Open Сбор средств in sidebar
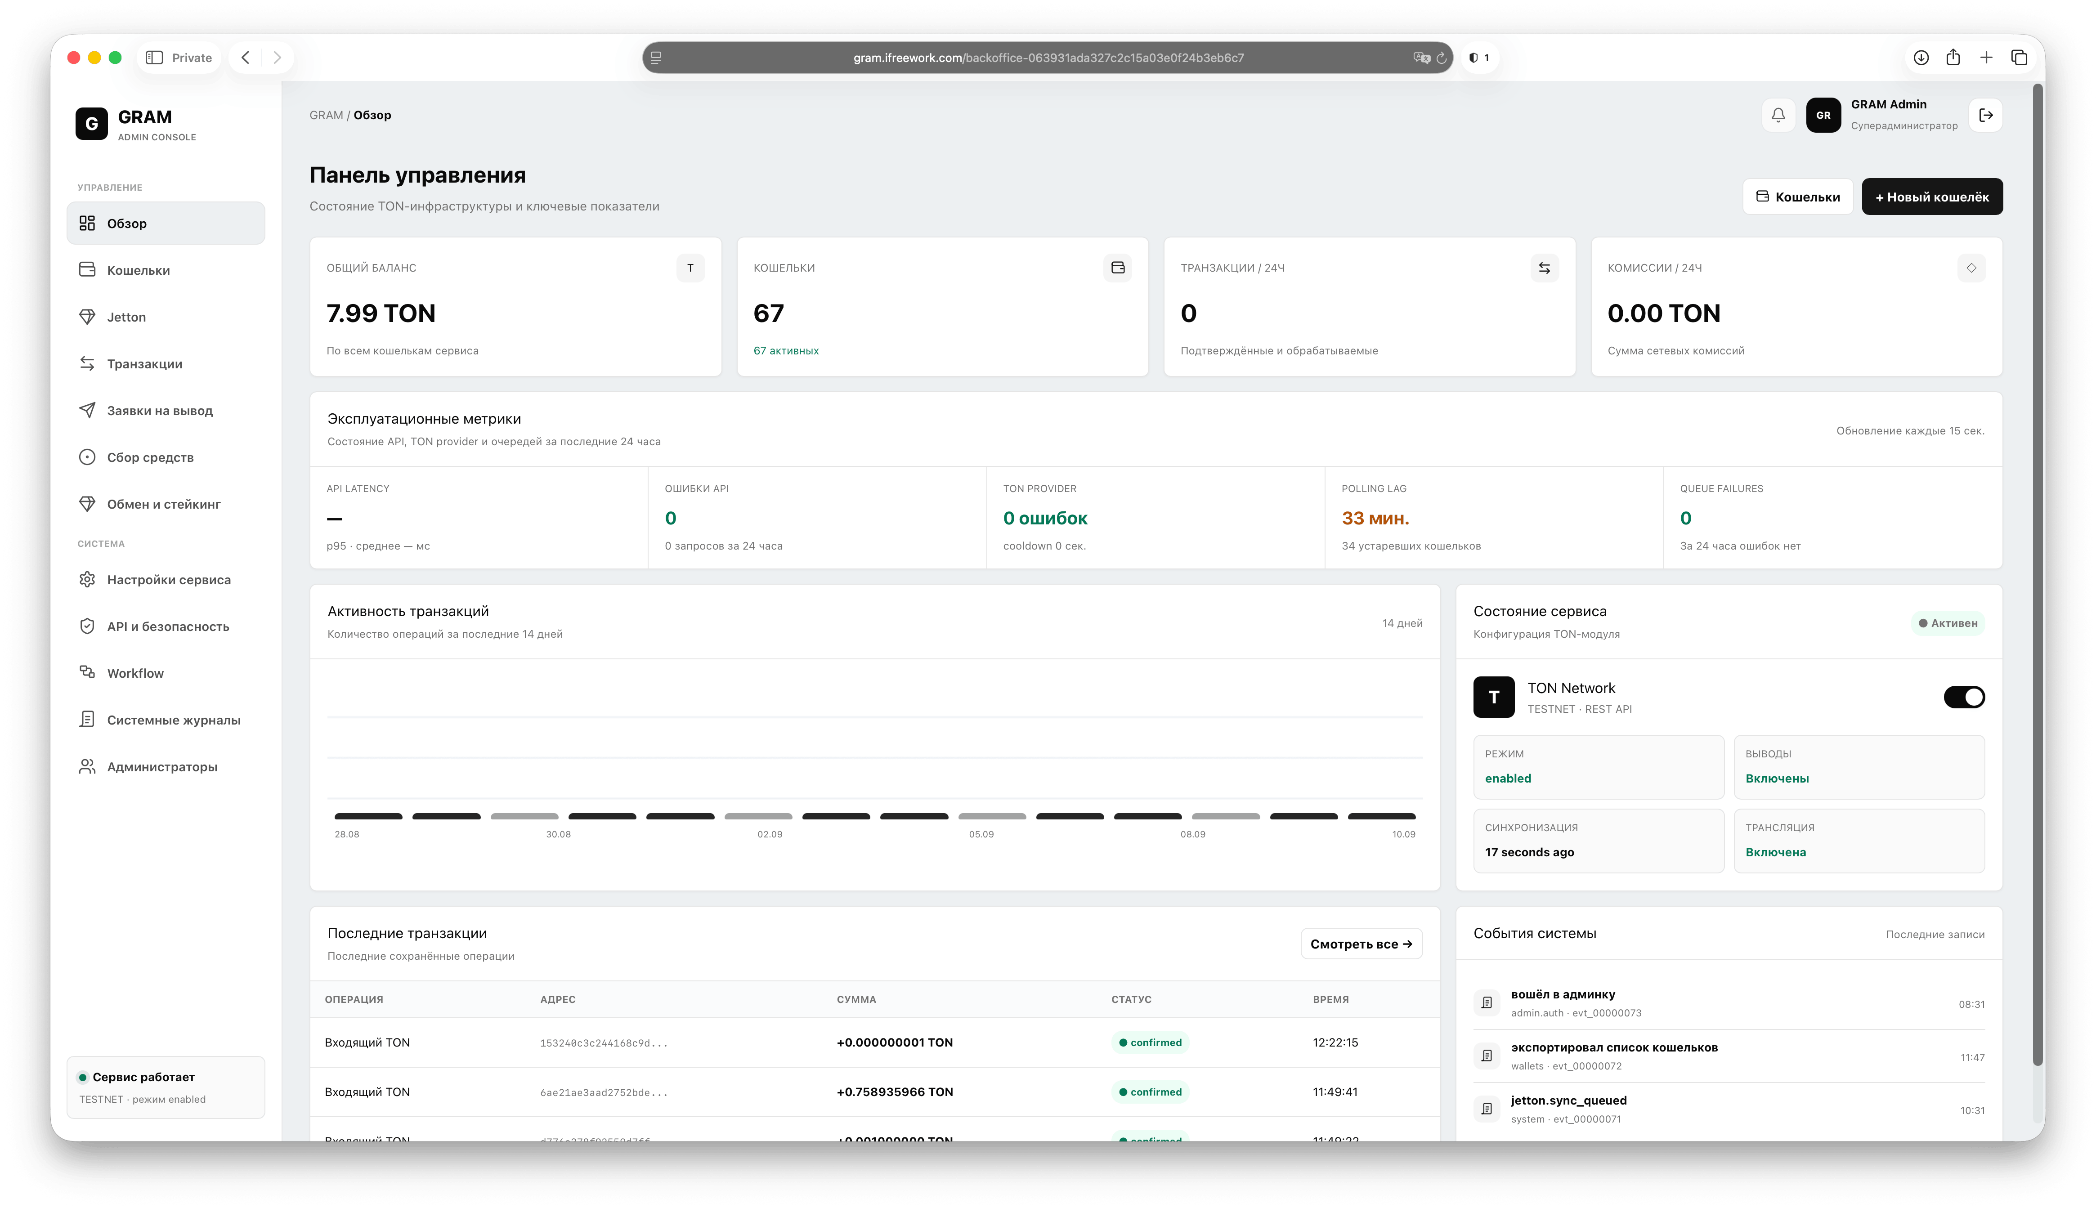This screenshot has height=1208, width=2096. (x=166, y=457)
